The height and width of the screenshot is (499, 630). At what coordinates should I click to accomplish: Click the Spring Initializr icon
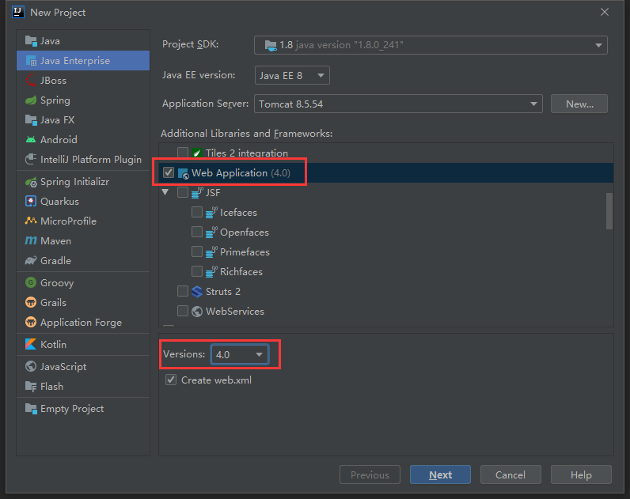click(31, 182)
